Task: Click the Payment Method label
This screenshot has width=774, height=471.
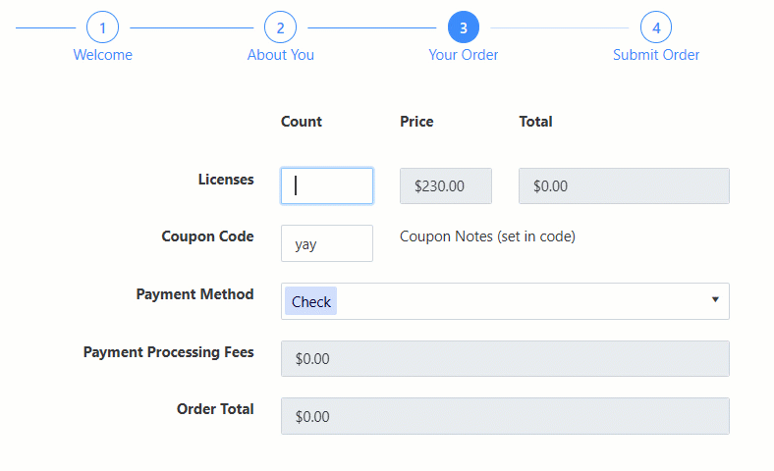Action: click(194, 294)
